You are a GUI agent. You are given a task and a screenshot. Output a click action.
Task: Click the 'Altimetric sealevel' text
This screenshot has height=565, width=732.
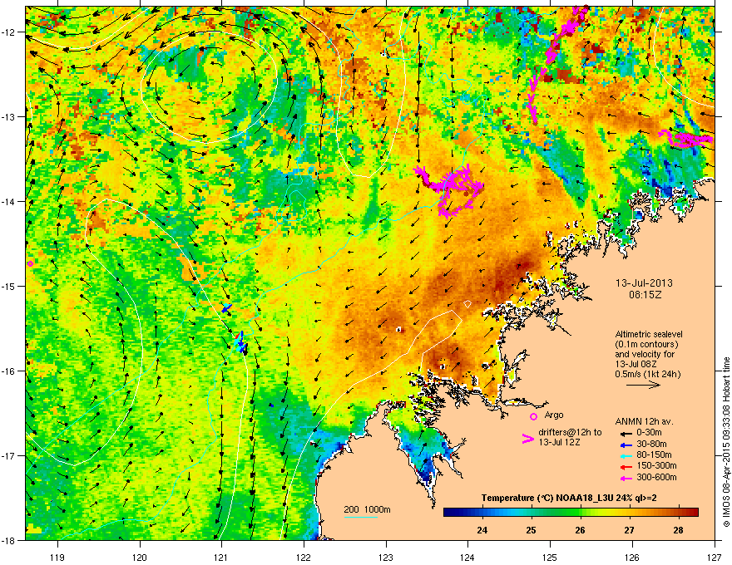click(649, 334)
